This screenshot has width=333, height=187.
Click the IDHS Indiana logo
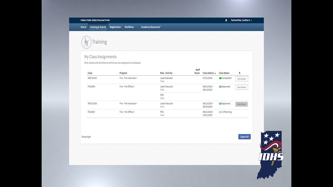271,155
